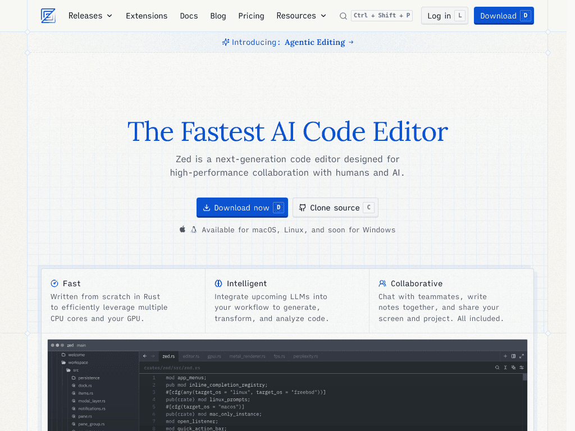Open search via Ctrl + Shift + P box
Screen dimensions: 575x431
click(x=382, y=15)
